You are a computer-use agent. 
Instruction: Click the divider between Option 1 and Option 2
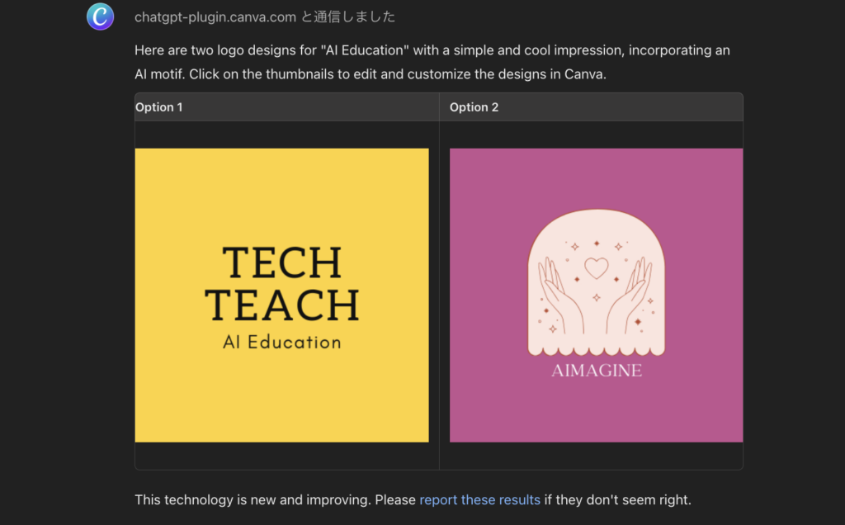(439, 295)
